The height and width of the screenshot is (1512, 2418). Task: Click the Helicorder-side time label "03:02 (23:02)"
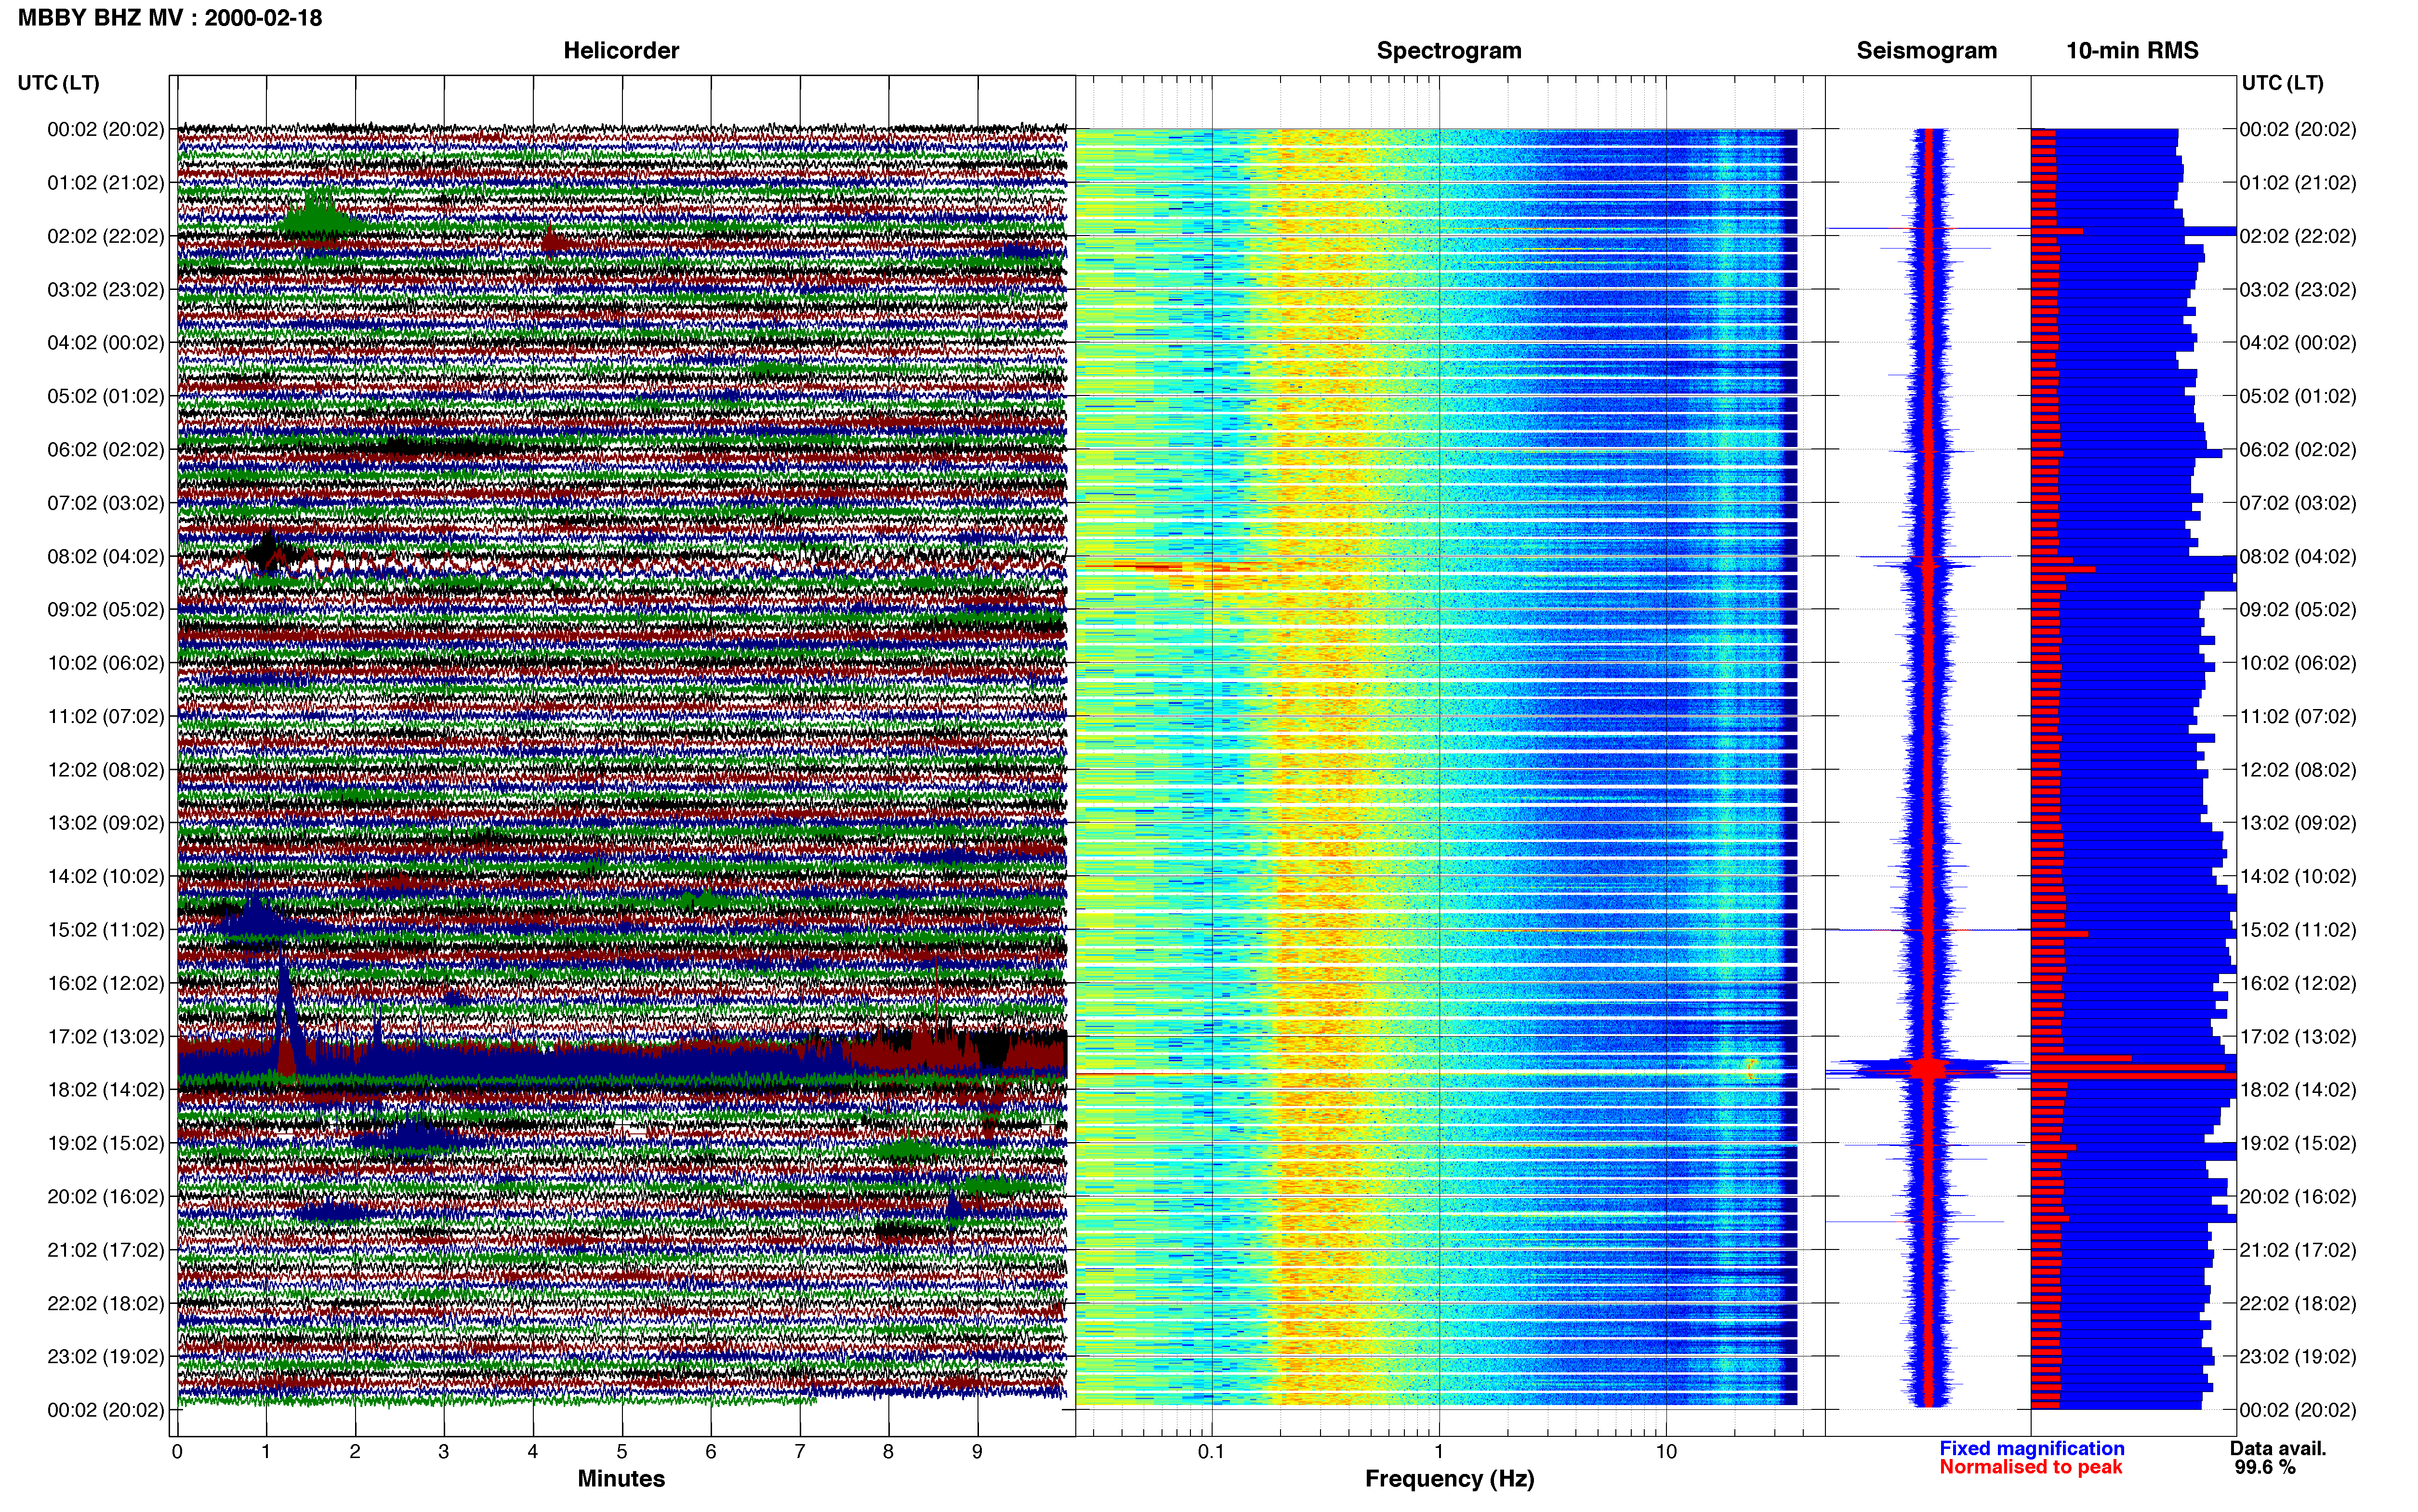click(x=106, y=290)
